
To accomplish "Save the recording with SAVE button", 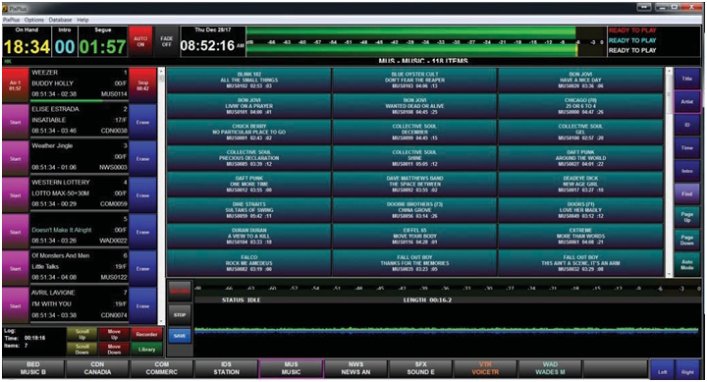I will tap(180, 336).
